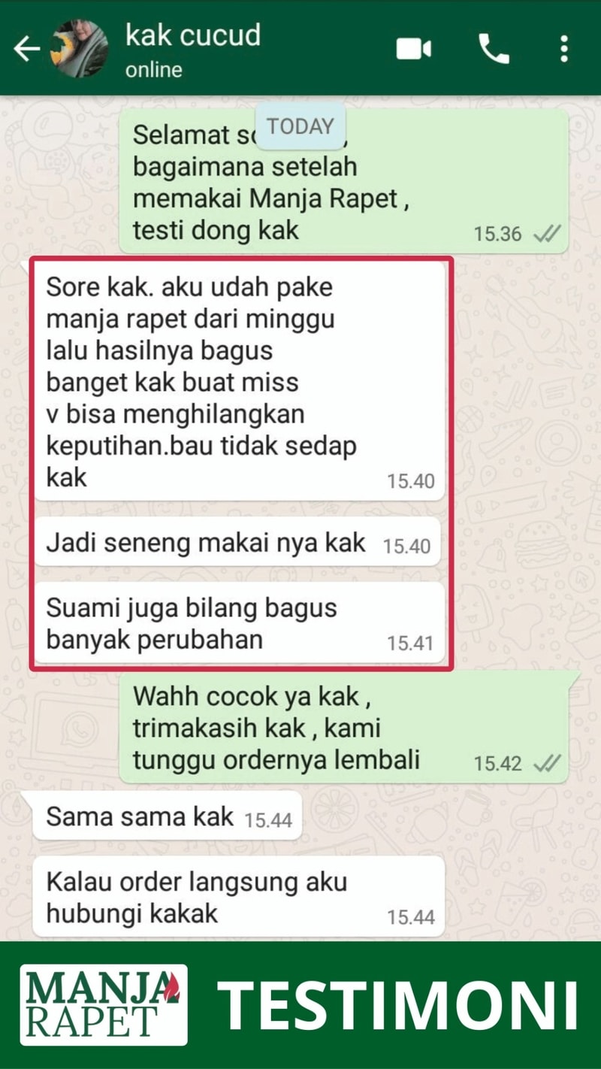Start a video call with kak cucud

pyautogui.click(x=413, y=50)
